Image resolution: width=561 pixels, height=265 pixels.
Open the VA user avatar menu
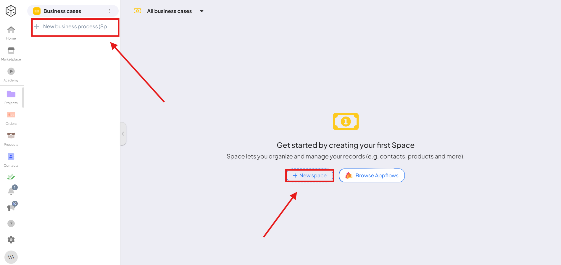point(11,257)
